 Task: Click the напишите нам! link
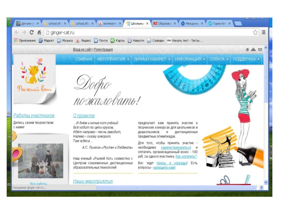click(164, 168)
